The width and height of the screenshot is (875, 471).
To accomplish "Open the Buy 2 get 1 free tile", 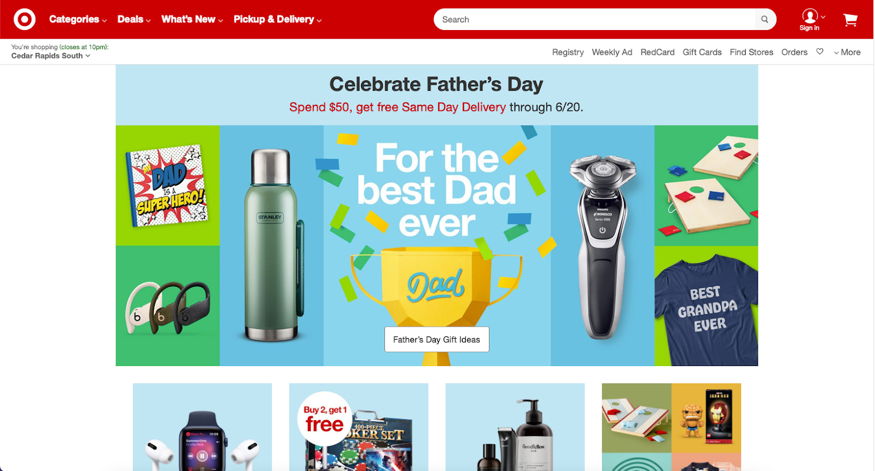I will [x=359, y=427].
